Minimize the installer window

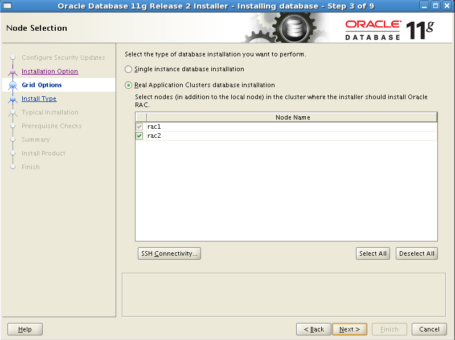coord(425,6)
